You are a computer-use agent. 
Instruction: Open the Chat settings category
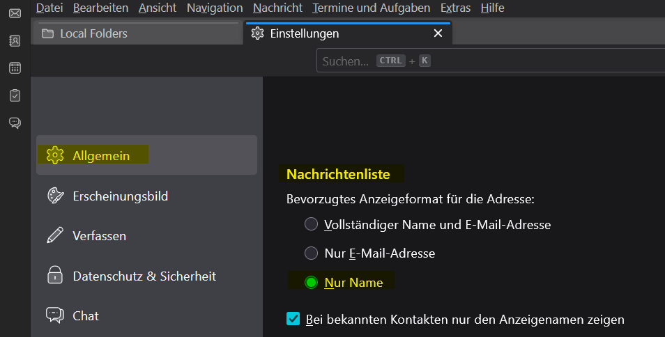tap(85, 315)
